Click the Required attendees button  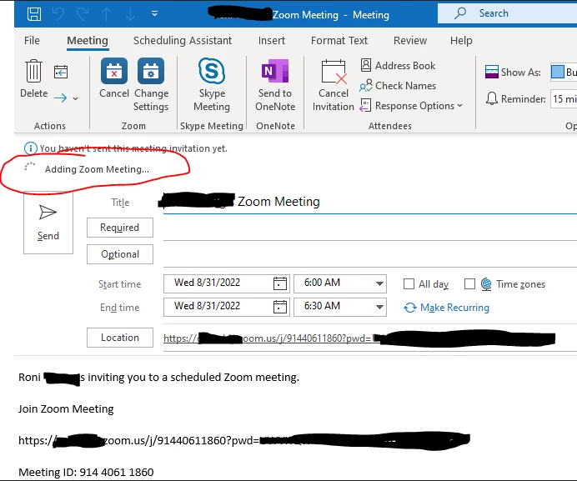coord(120,228)
